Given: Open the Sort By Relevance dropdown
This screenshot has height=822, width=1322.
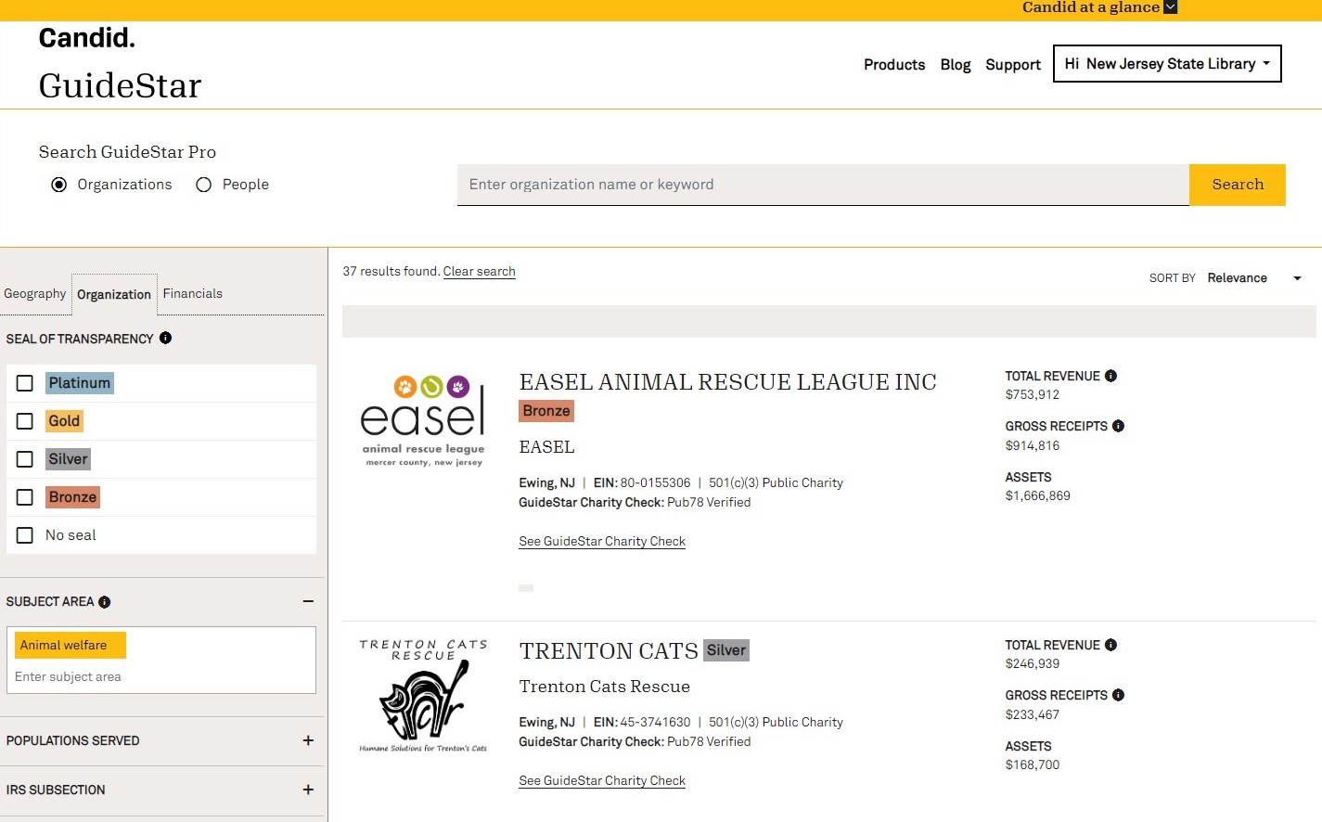Looking at the screenshot, I should [1254, 278].
